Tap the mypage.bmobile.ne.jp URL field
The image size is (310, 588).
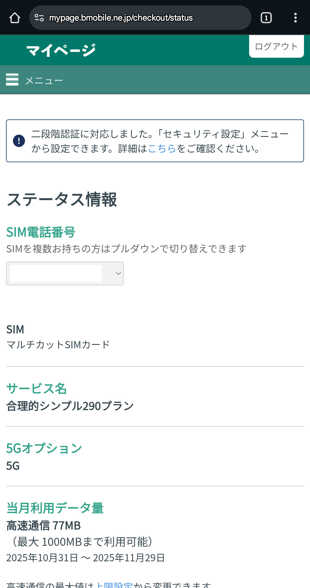coord(121,18)
